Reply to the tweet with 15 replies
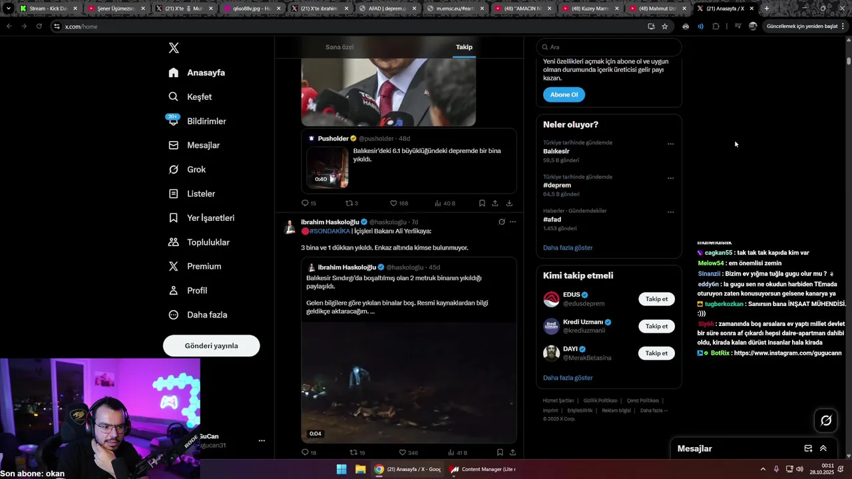The height and width of the screenshot is (479, 852). coord(309,203)
